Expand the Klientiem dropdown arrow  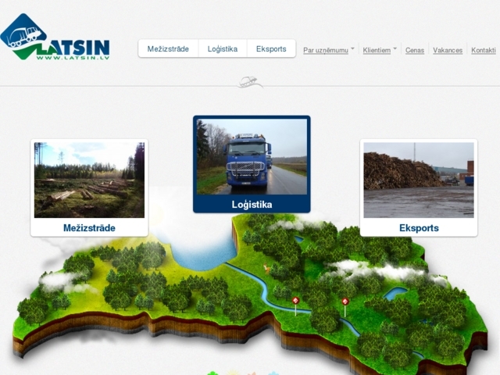click(395, 48)
